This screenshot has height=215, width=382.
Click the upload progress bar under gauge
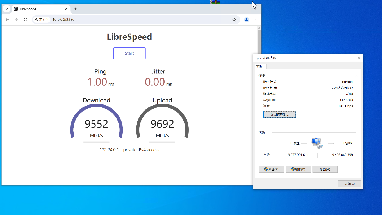click(162, 142)
